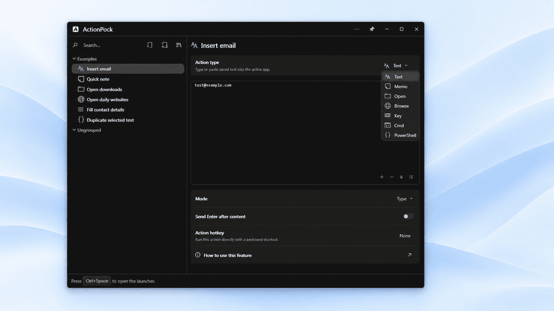Select the Fill contact details action
Viewport: 554px width, 311px height.
click(128, 110)
